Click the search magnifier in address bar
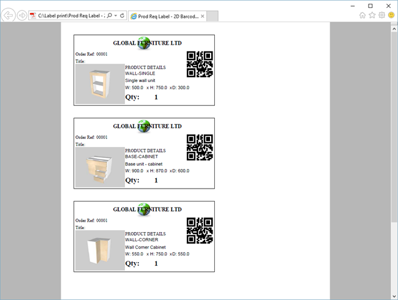 click(x=110, y=15)
